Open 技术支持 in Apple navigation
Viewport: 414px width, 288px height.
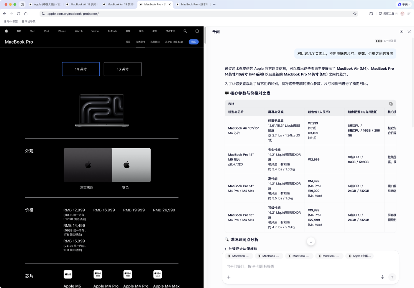[170, 31]
